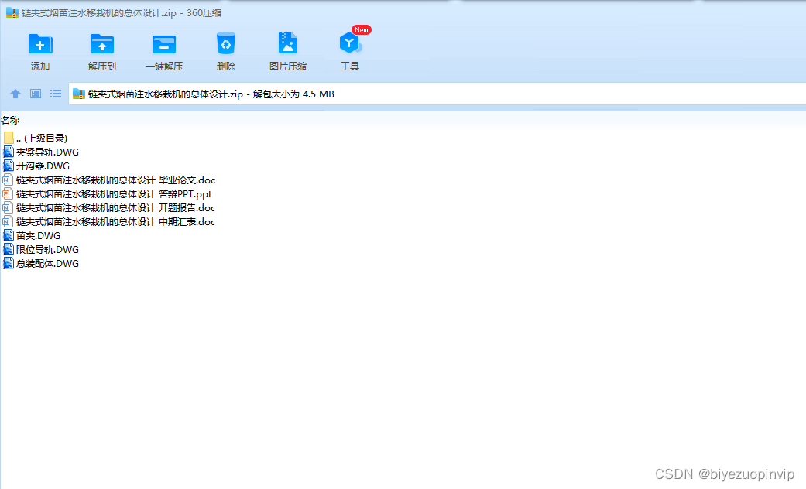806x489 pixels.
Task: Click the 工具 label in the toolbar
Action: coord(350,67)
